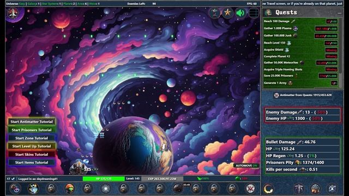
Task: Click the FPS: 60 readout
Action: coord(252,4)
